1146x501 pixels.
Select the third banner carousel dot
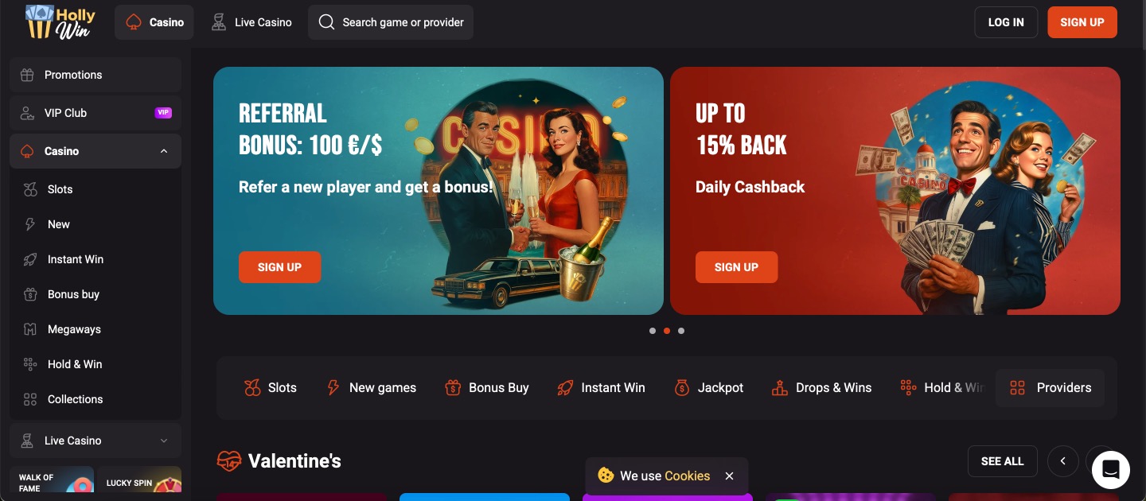pos(681,331)
